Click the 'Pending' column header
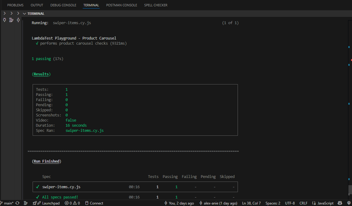The width and height of the screenshot is (352, 206). tap(208, 177)
